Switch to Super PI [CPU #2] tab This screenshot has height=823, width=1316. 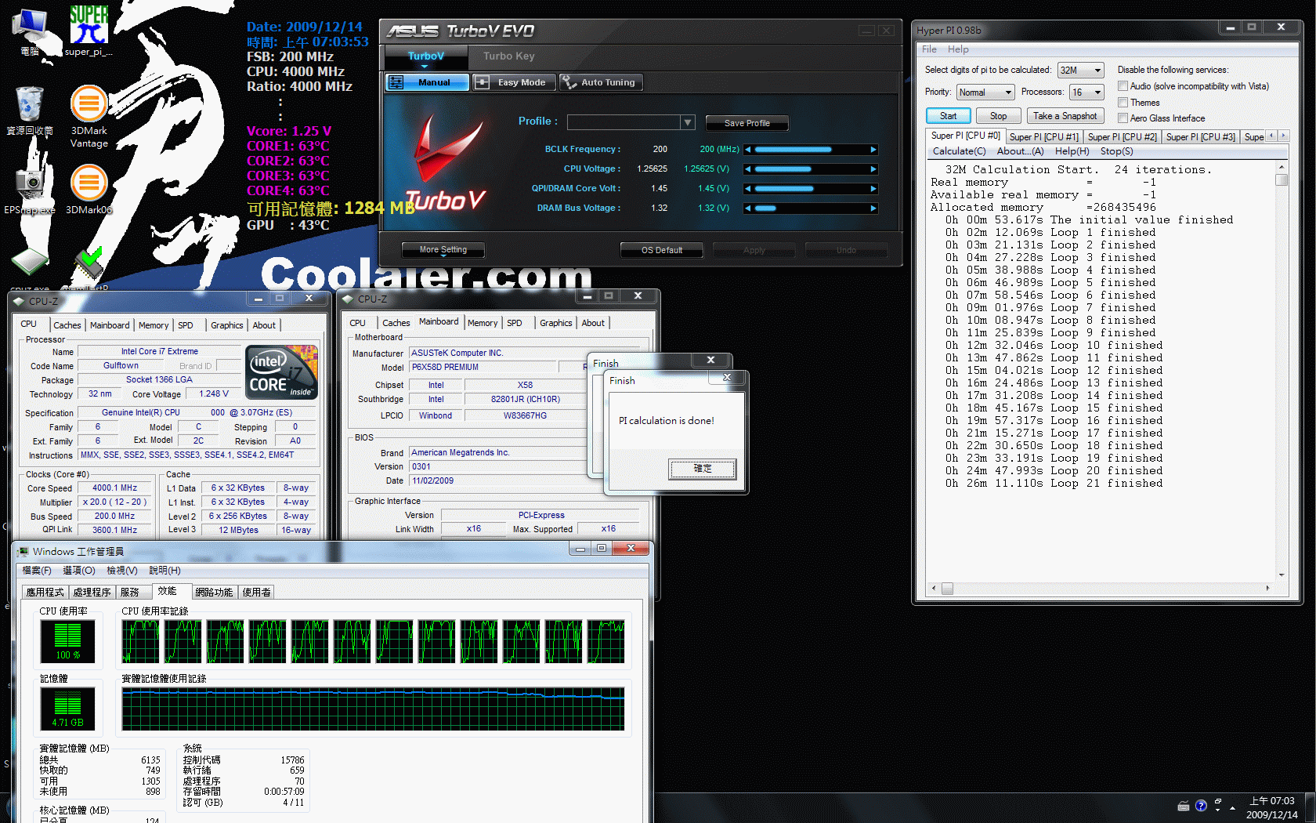[1122, 137]
